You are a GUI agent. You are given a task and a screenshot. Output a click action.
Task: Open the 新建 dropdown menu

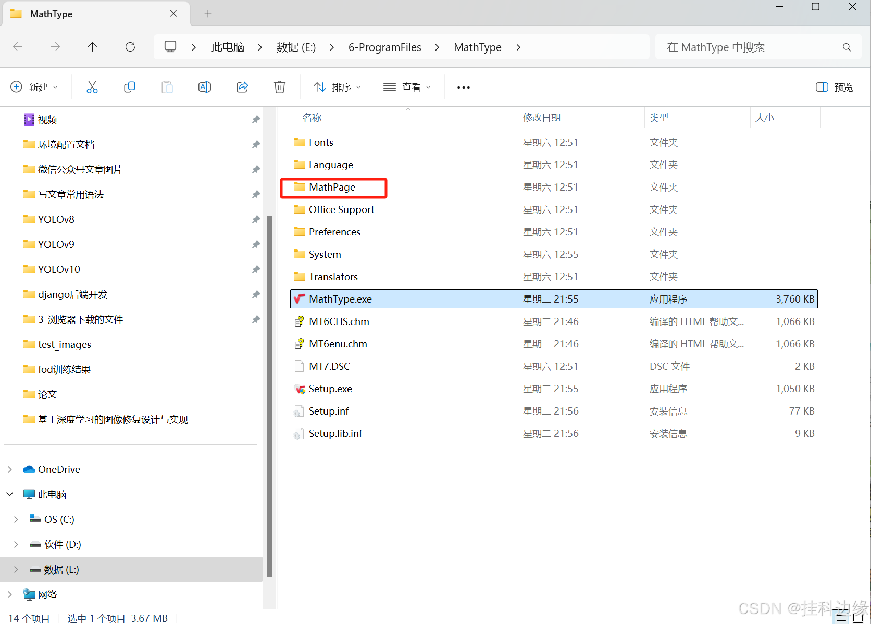tap(34, 87)
